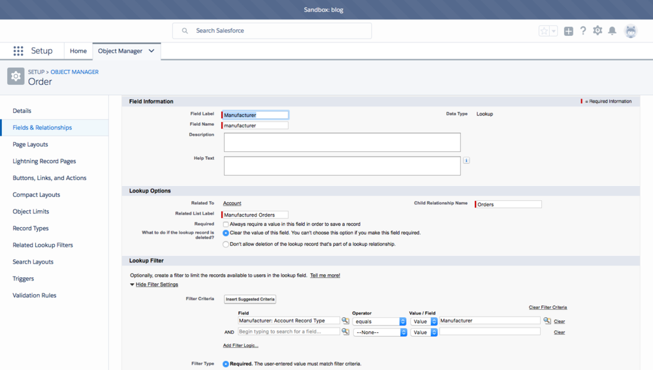Image resolution: width=653 pixels, height=370 pixels.
Task: Click the Search Salesforce input box
Action: (x=272, y=31)
